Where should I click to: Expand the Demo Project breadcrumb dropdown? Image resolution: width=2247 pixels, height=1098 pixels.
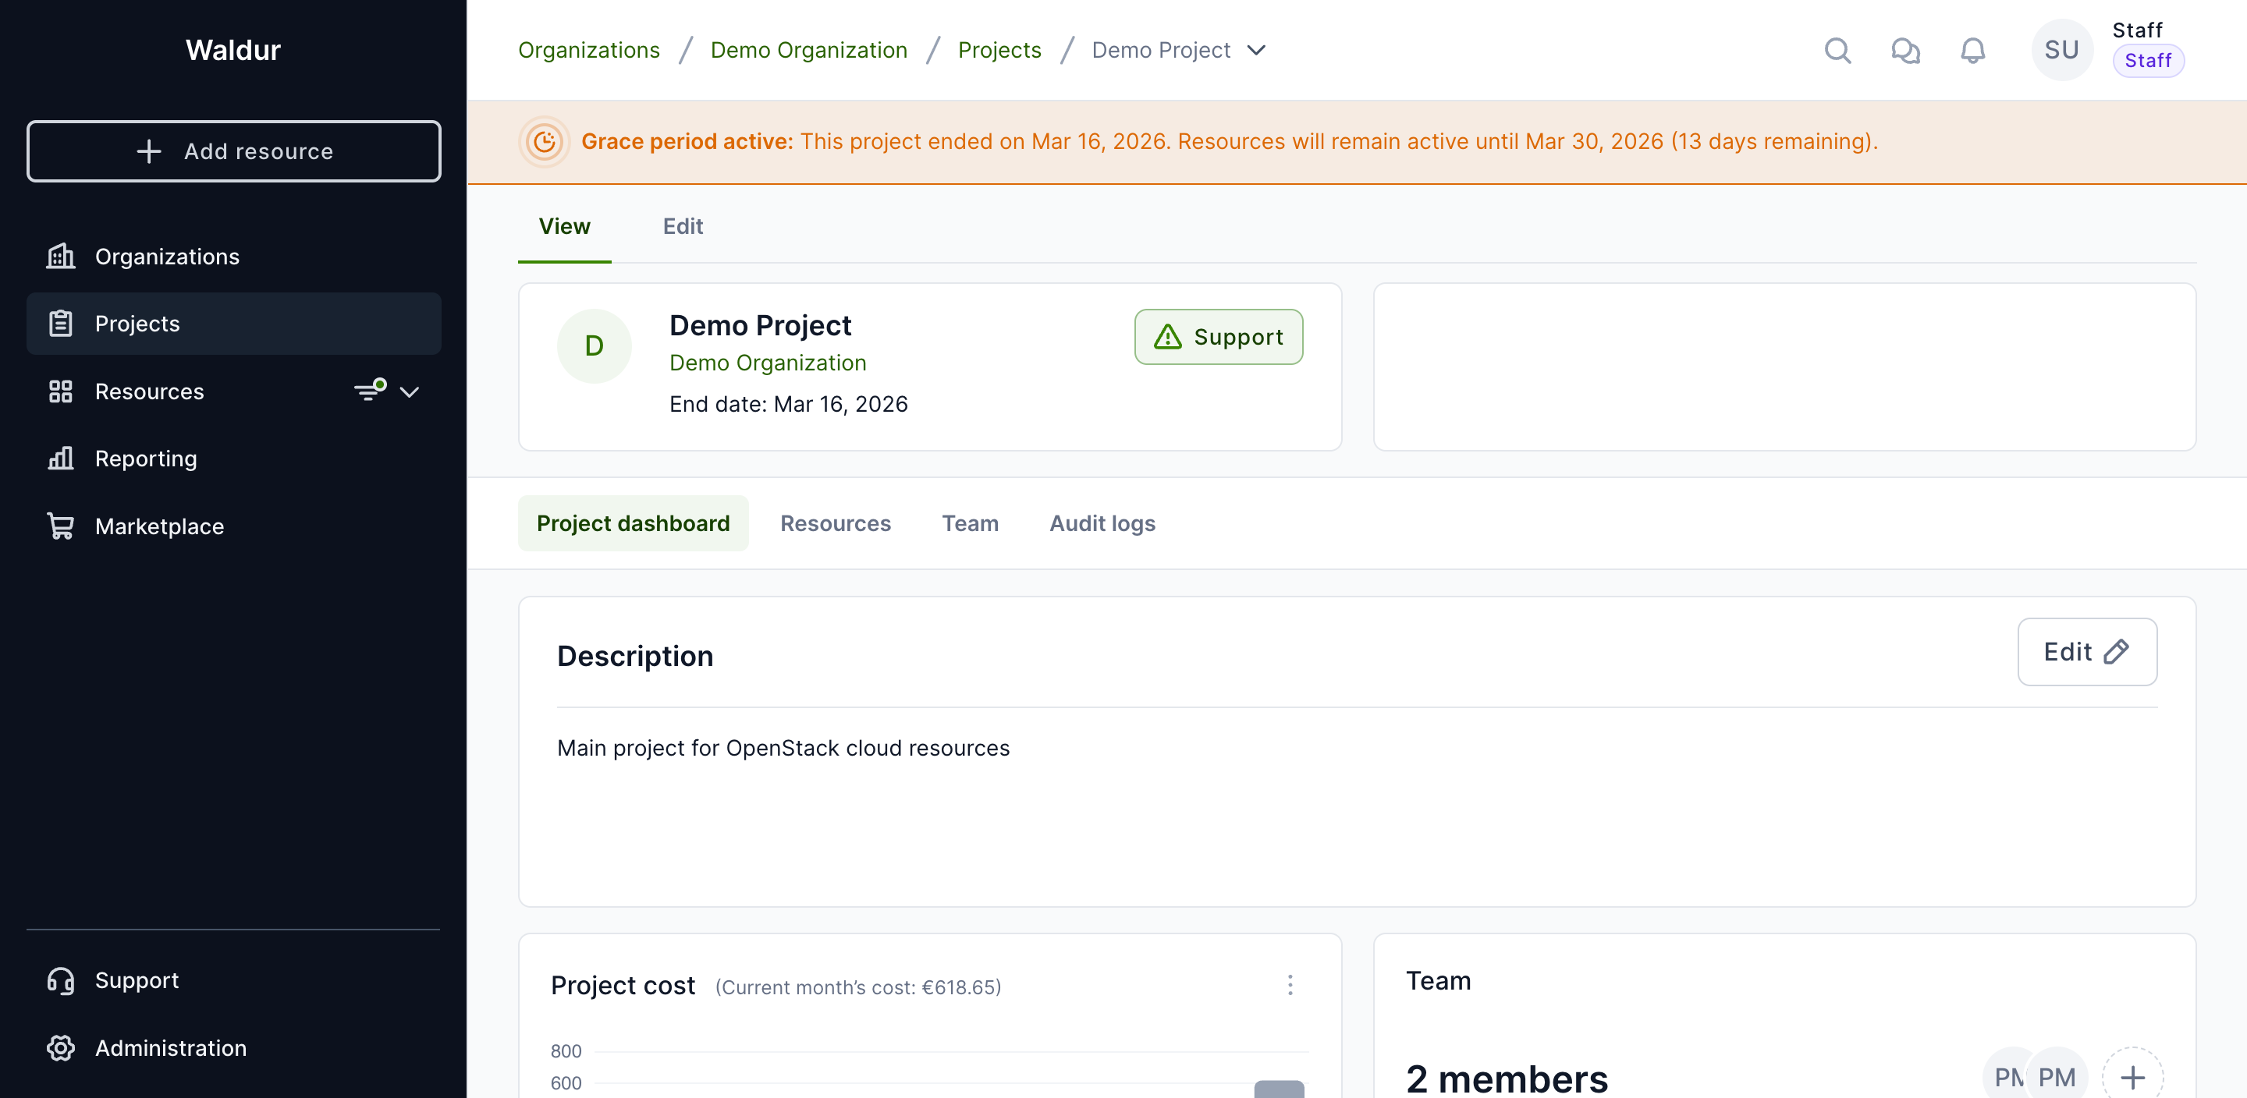pyautogui.click(x=1256, y=51)
